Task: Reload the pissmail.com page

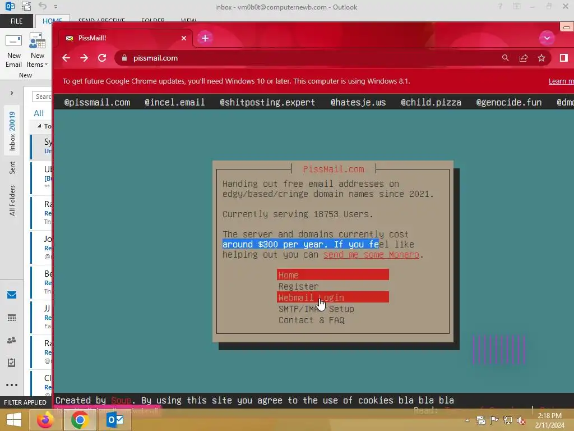Action: (x=102, y=58)
